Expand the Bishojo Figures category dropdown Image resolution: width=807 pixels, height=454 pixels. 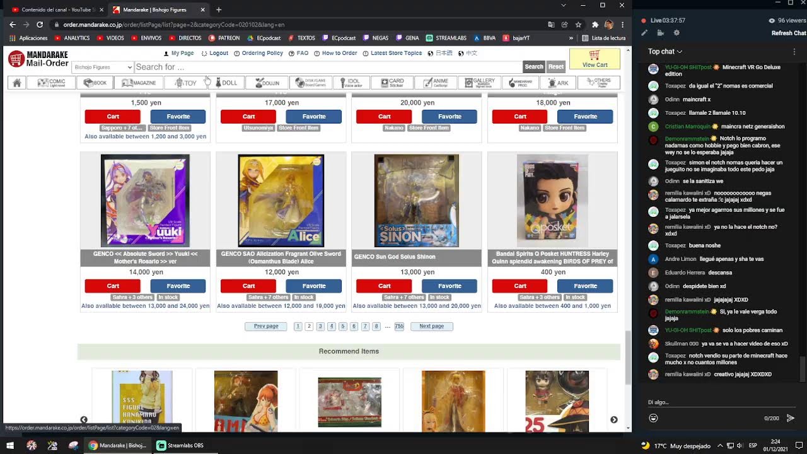(103, 67)
